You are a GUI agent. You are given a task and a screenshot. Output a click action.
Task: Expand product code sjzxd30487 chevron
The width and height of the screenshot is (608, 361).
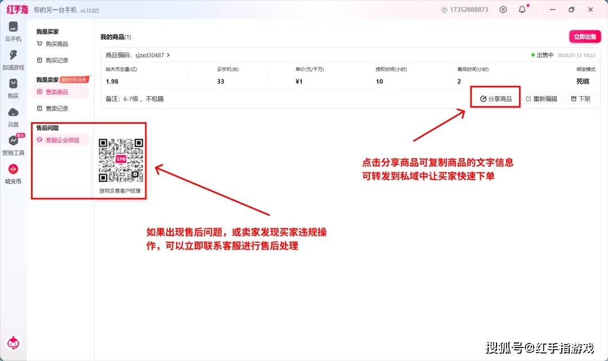click(x=168, y=55)
